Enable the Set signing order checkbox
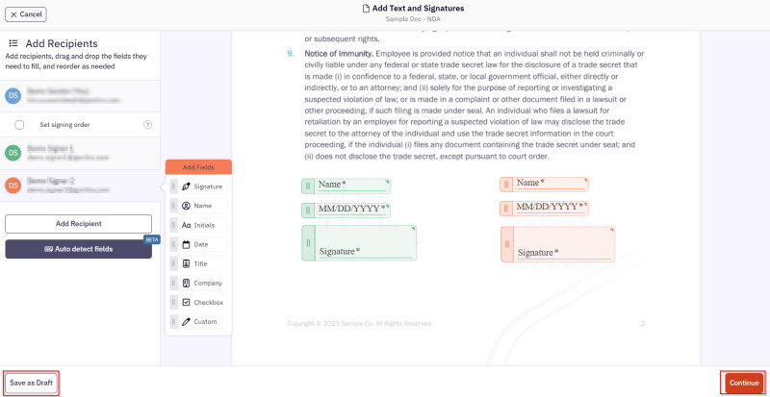Viewport: 770px width, 397px height. (19, 125)
